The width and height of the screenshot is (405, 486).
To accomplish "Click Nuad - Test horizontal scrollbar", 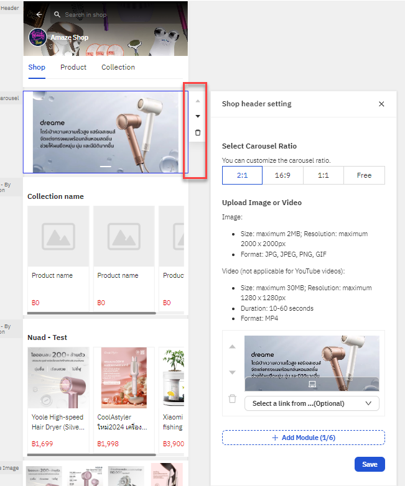I will click(91, 455).
